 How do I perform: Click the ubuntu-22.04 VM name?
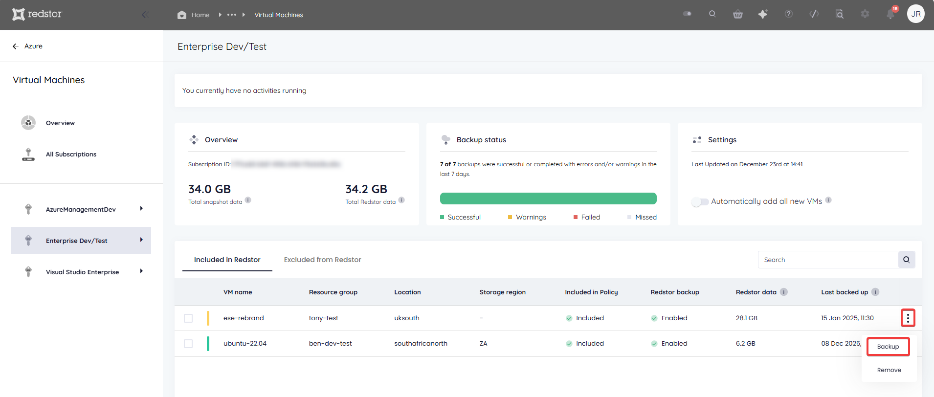245,344
